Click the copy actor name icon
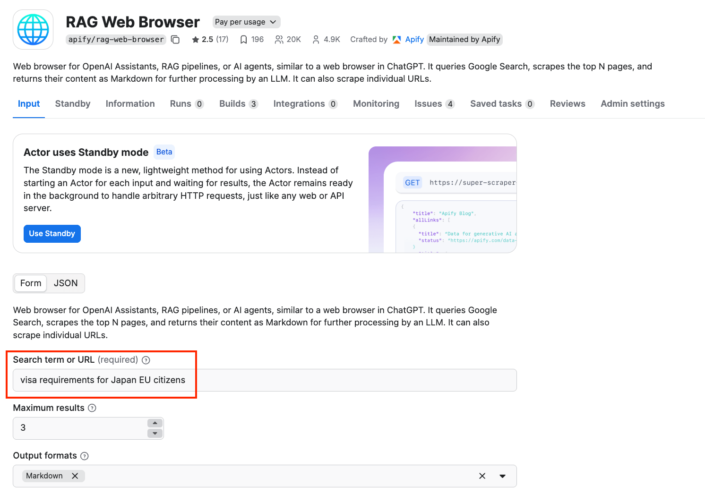This screenshot has height=494, width=705. [x=175, y=40]
